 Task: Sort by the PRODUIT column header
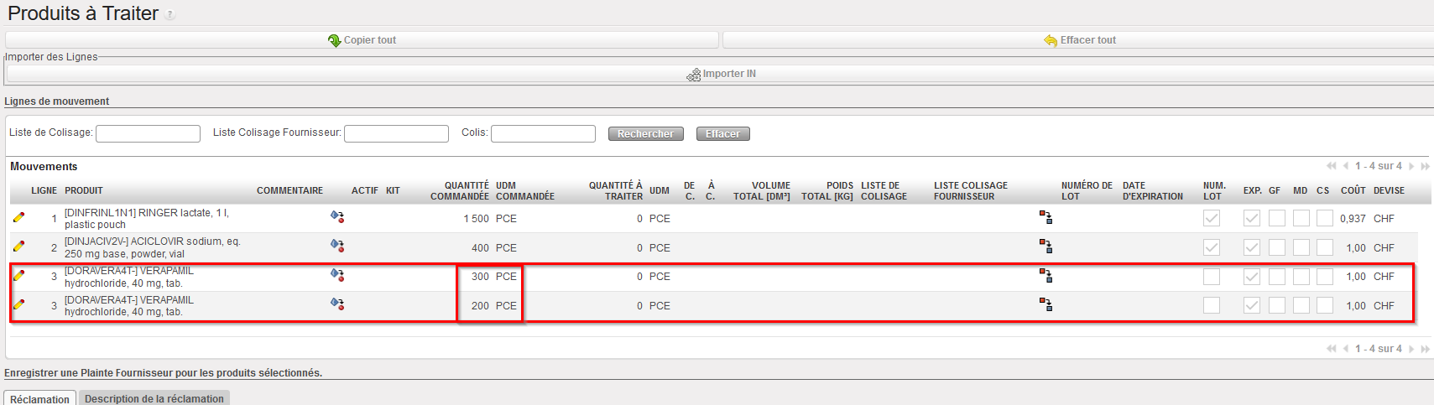tap(84, 191)
